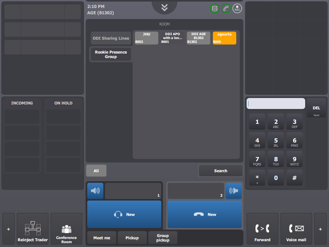
Task: Open Voice mail
Action: (x=296, y=229)
